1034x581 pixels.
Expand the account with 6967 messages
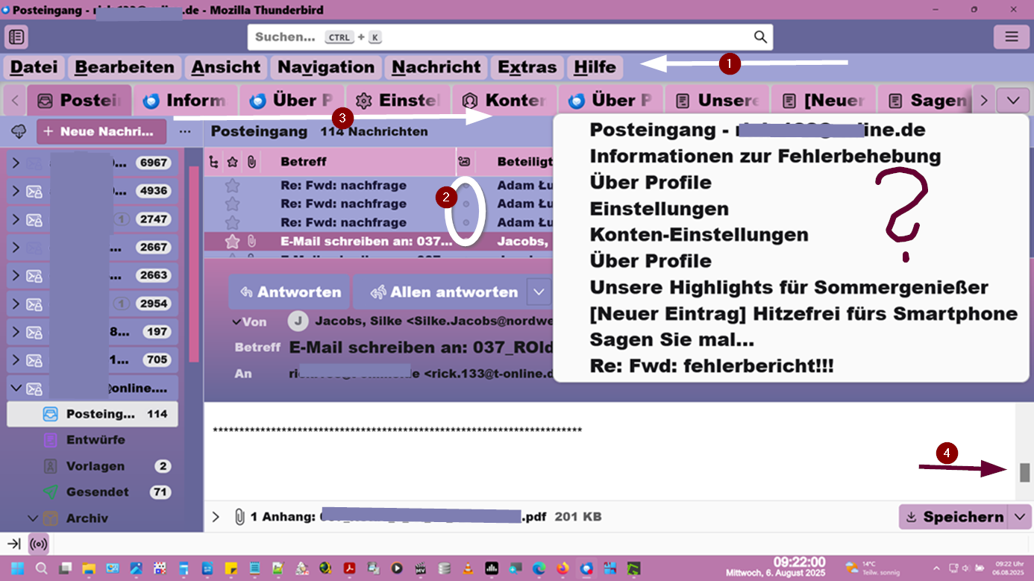click(16, 163)
